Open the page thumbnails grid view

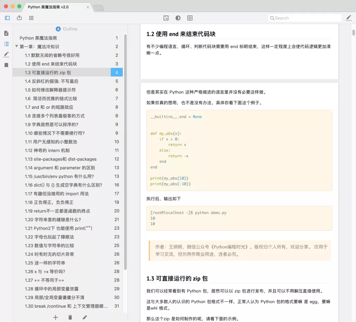pyautogui.click(x=31, y=18)
